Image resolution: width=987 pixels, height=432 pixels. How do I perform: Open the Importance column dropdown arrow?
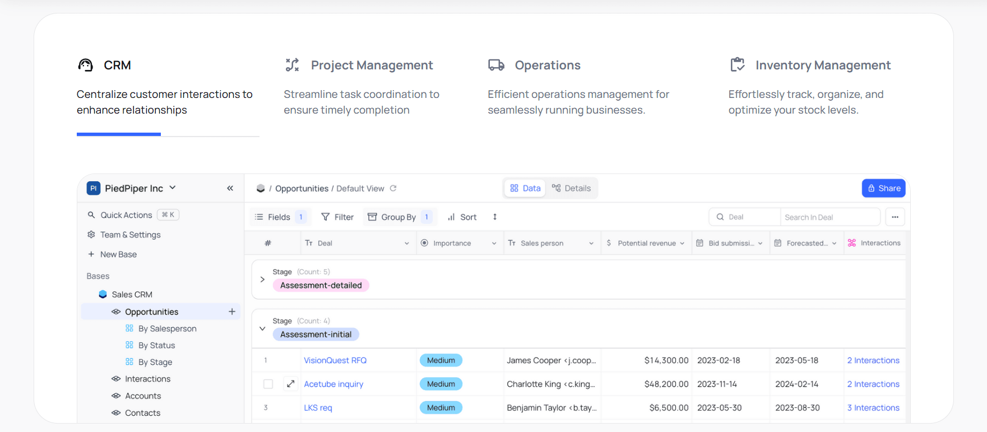pos(494,243)
